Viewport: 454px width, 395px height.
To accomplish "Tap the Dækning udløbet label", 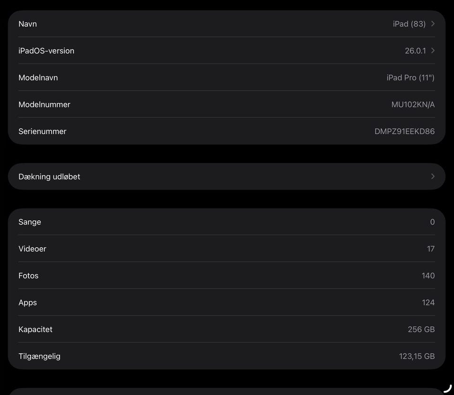I will coord(49,177).
